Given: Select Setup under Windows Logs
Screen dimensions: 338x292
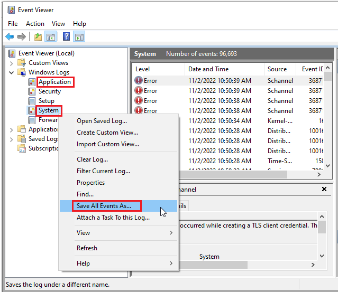Looking at the screenshot, I should (47, 101).
